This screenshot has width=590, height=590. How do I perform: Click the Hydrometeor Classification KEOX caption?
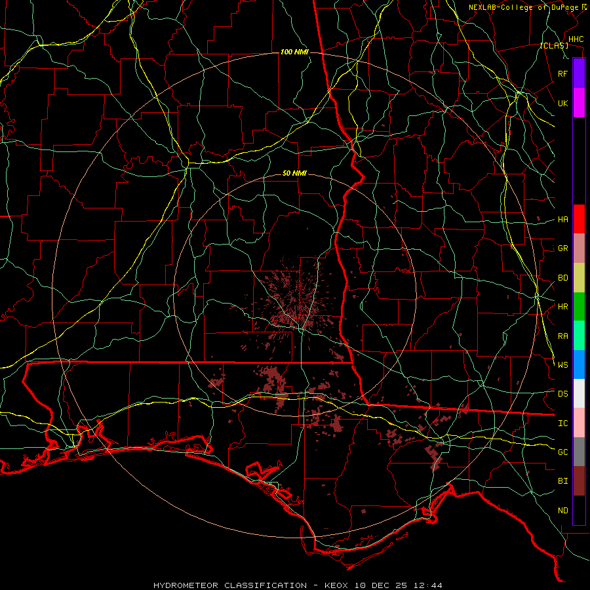(x=298, y=585)
